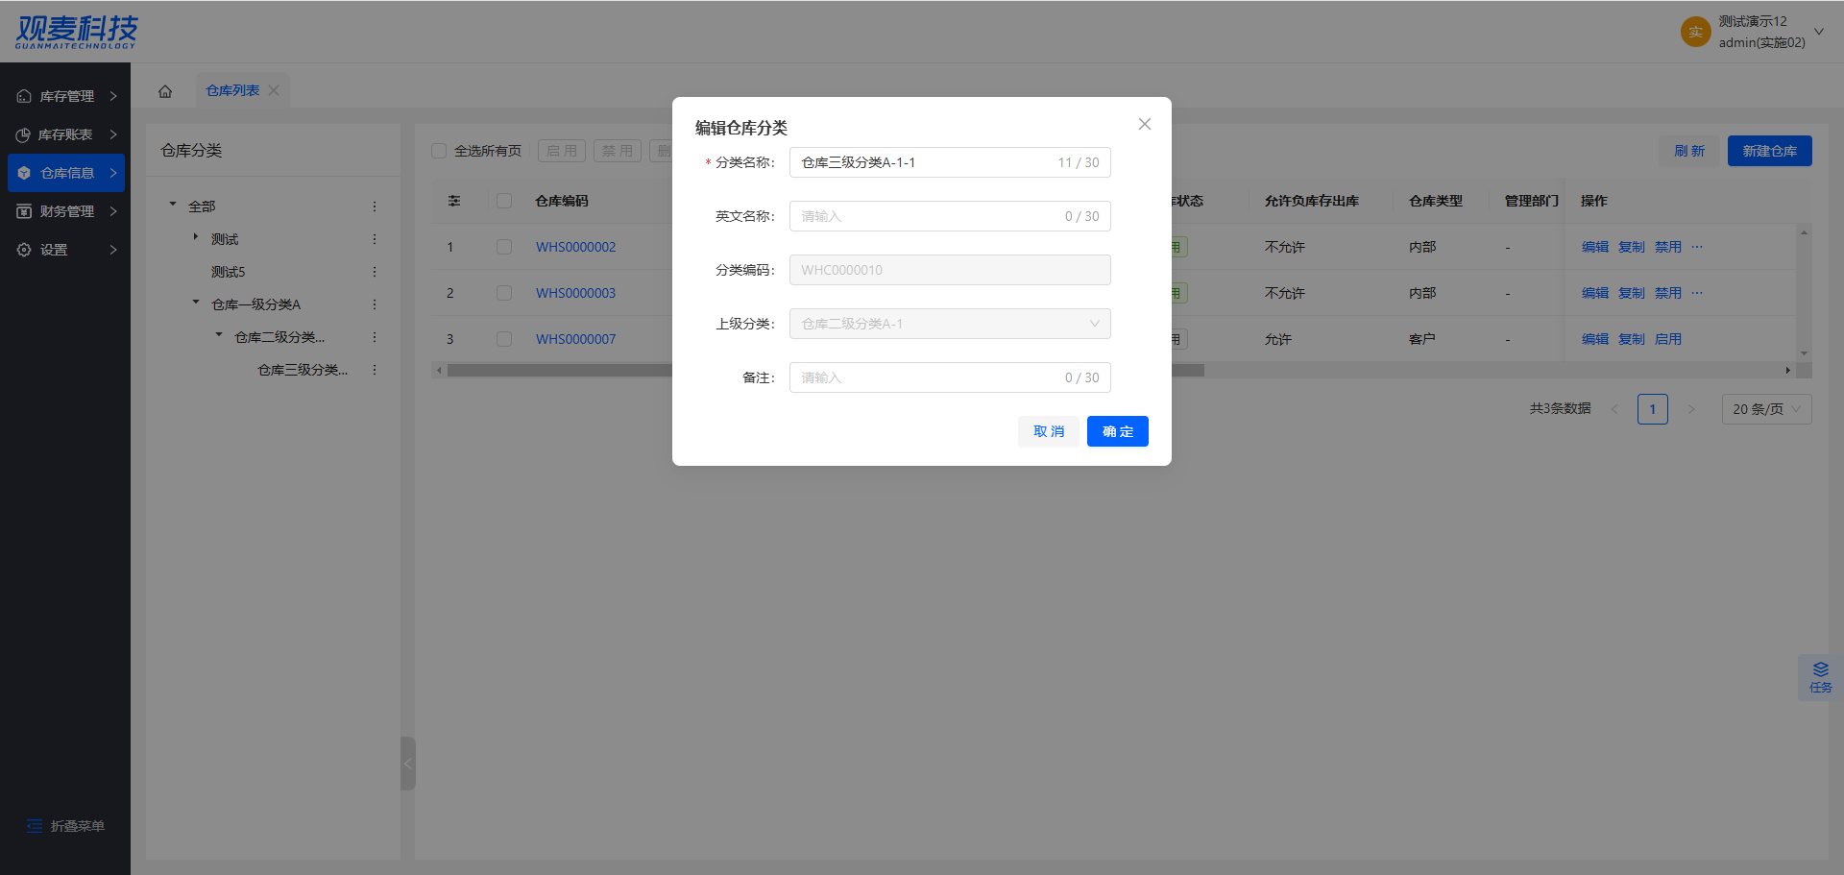Click the column settings icon in table header
Screen dimensions: 1844x875
coord(454,201)
